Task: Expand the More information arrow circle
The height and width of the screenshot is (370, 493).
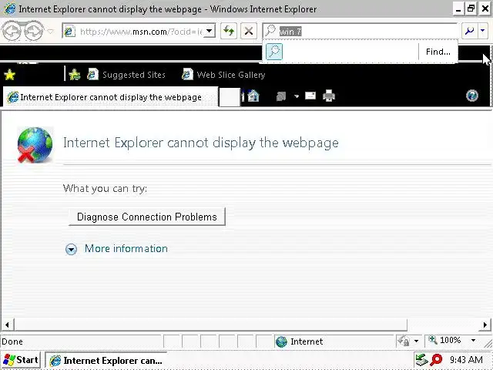Action: click(71, 249)
